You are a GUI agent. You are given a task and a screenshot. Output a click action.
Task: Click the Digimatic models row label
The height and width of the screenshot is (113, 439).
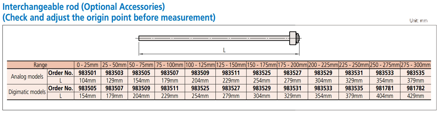point(27,92)
